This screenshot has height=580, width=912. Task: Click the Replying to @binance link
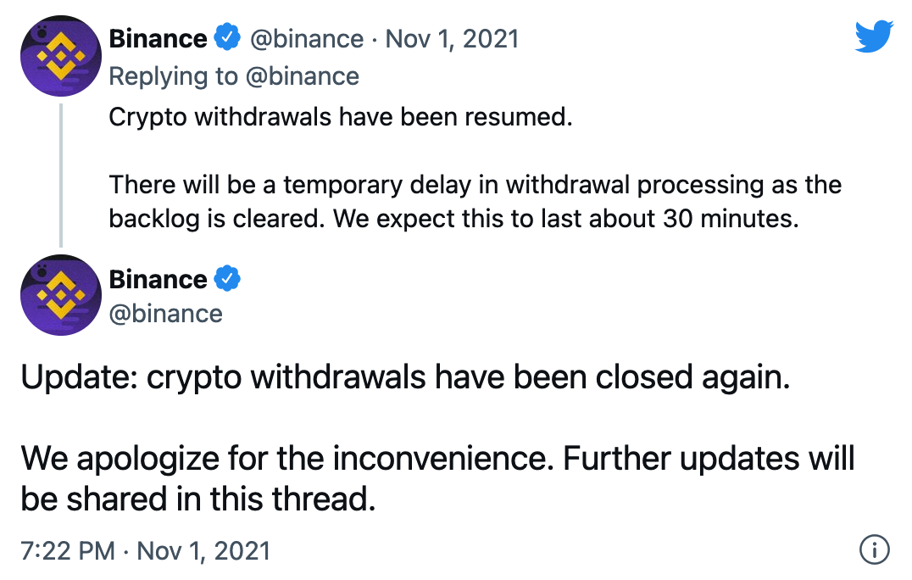click(x=234, y=76)
